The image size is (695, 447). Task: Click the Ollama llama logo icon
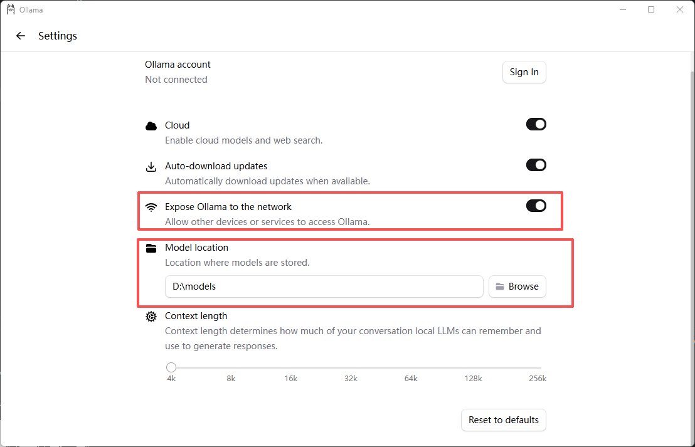click(x=10, y=9)
